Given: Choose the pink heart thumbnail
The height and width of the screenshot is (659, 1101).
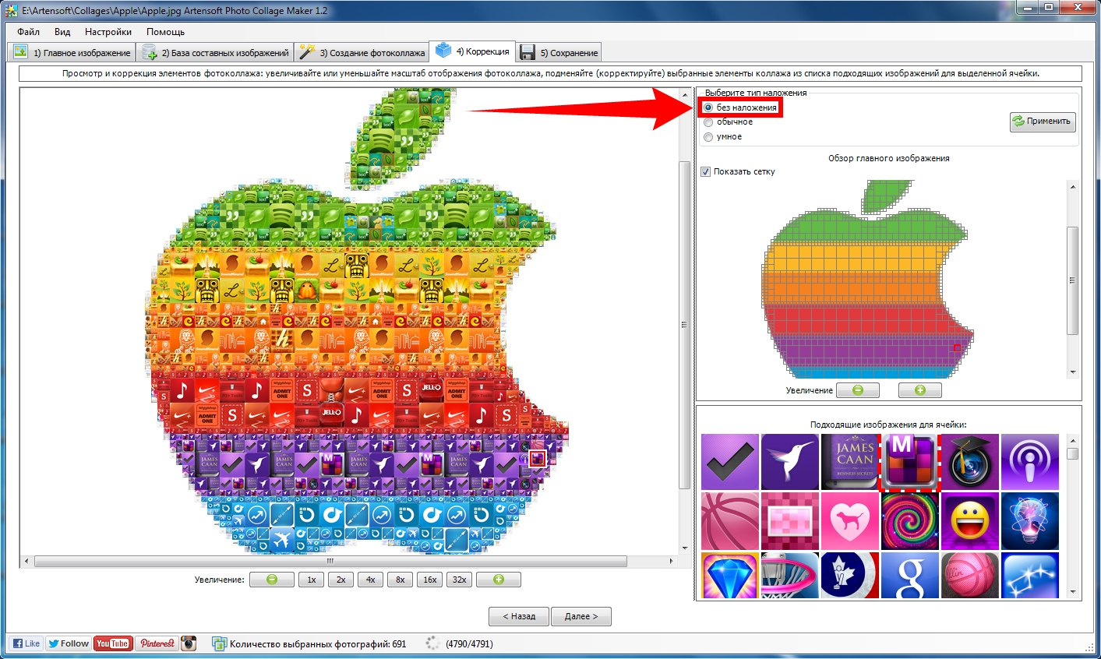Looking at the screenshot, I should (850, 521).
